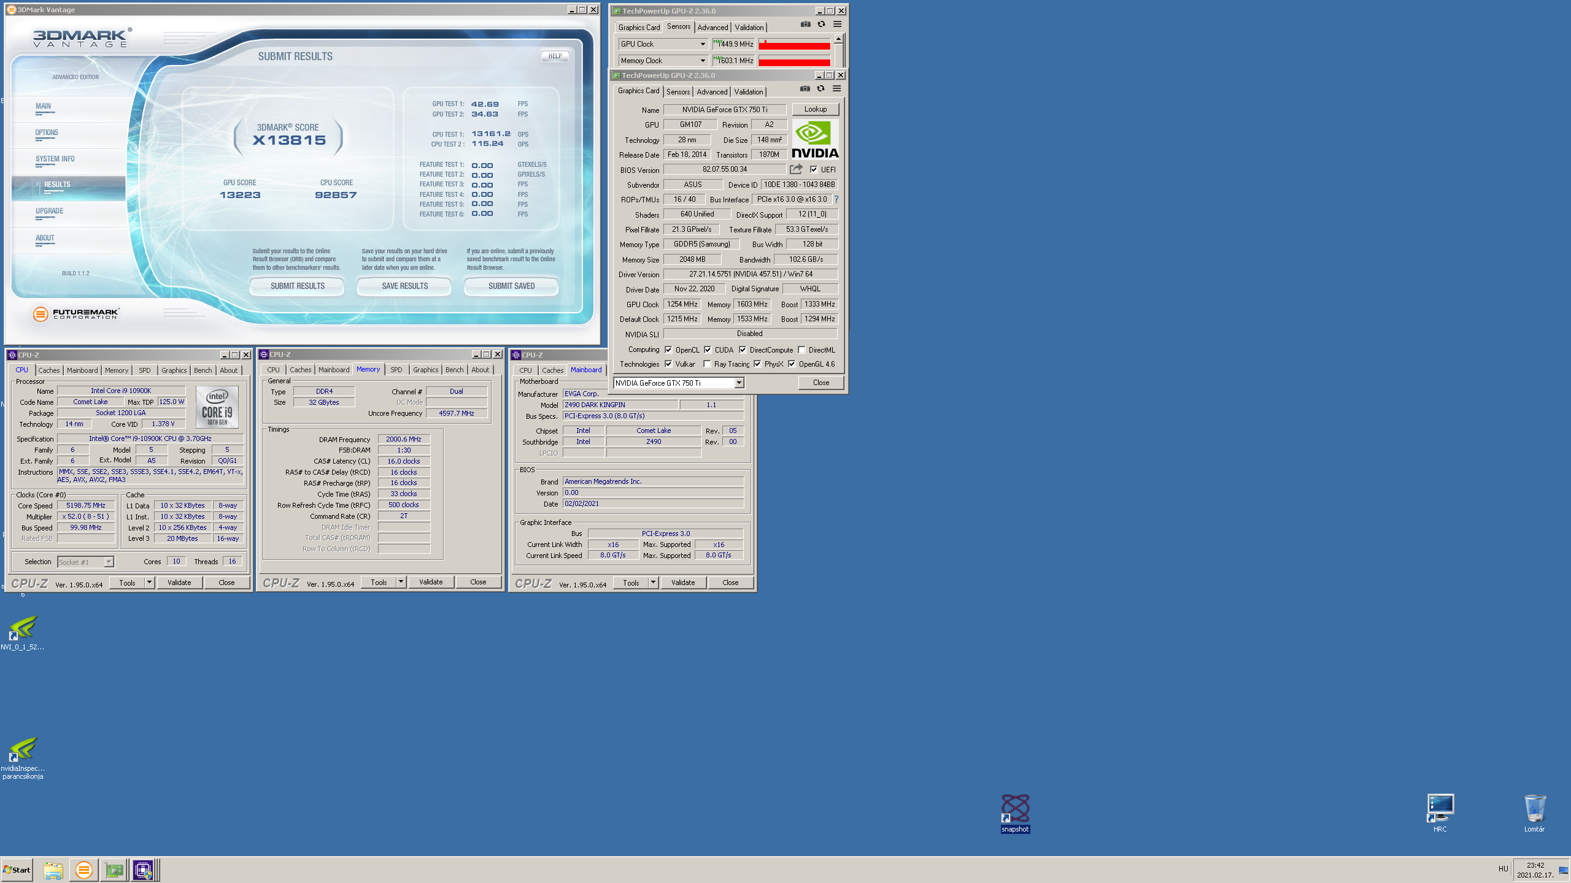The width and height of the screenshot is (1571, 883).
Task: Click the show desktop tray icon
Action: (1563, 870)
